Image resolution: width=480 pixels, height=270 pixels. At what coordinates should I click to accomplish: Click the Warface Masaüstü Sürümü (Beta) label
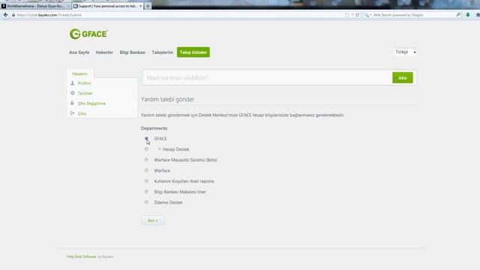pyautogui.click(x=185, y=160)
